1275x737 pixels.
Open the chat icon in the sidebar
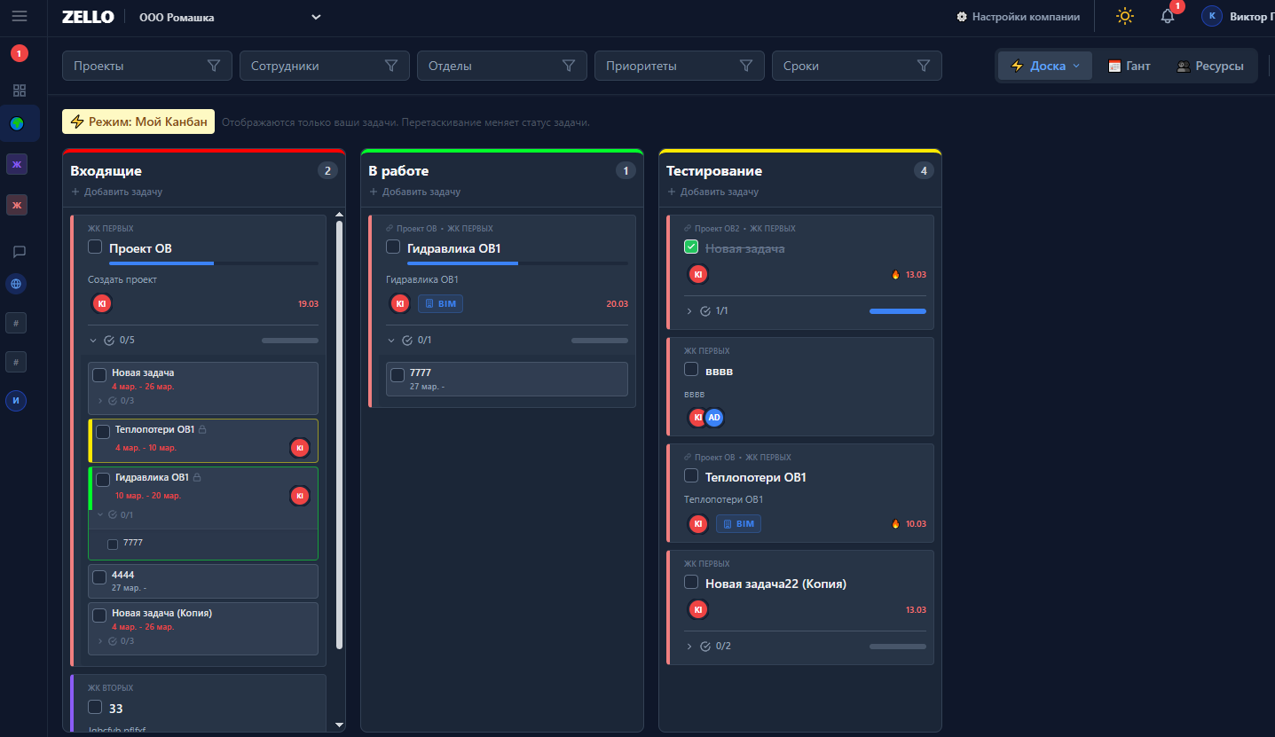click(20, 252)
